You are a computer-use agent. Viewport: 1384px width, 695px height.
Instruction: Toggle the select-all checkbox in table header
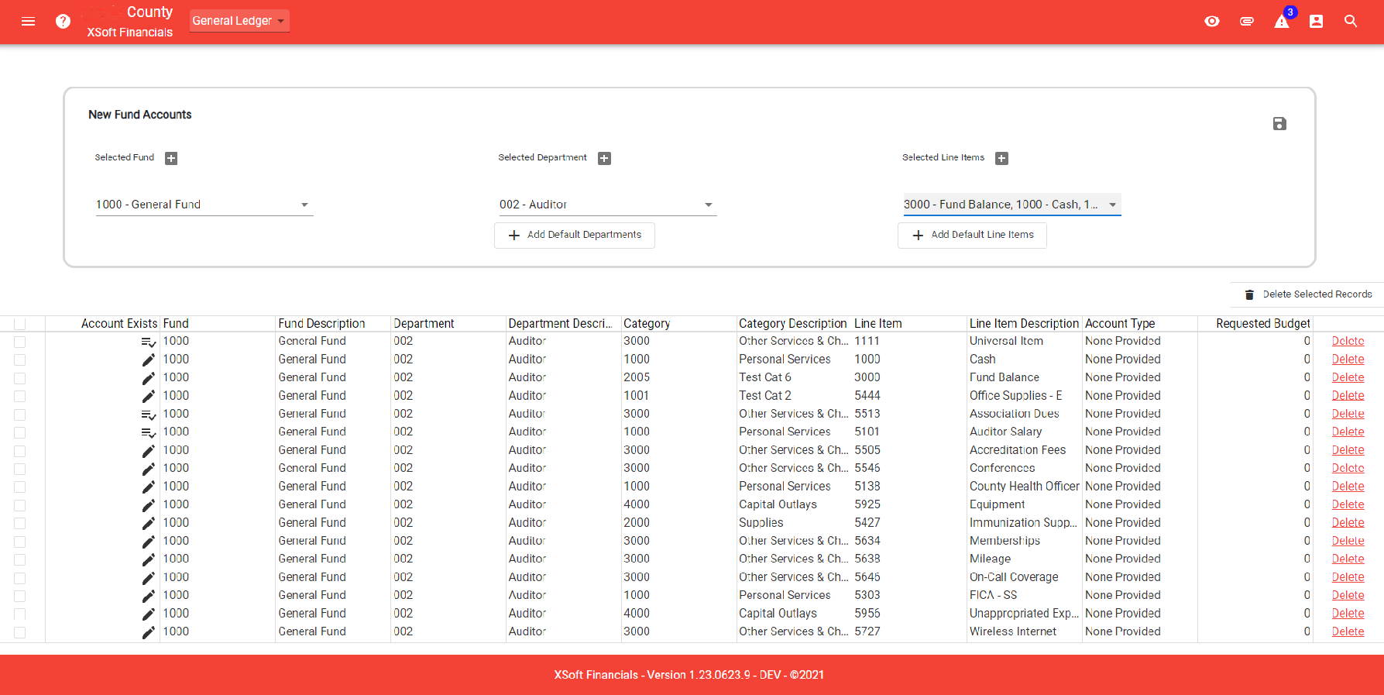(x=20, y=324)
